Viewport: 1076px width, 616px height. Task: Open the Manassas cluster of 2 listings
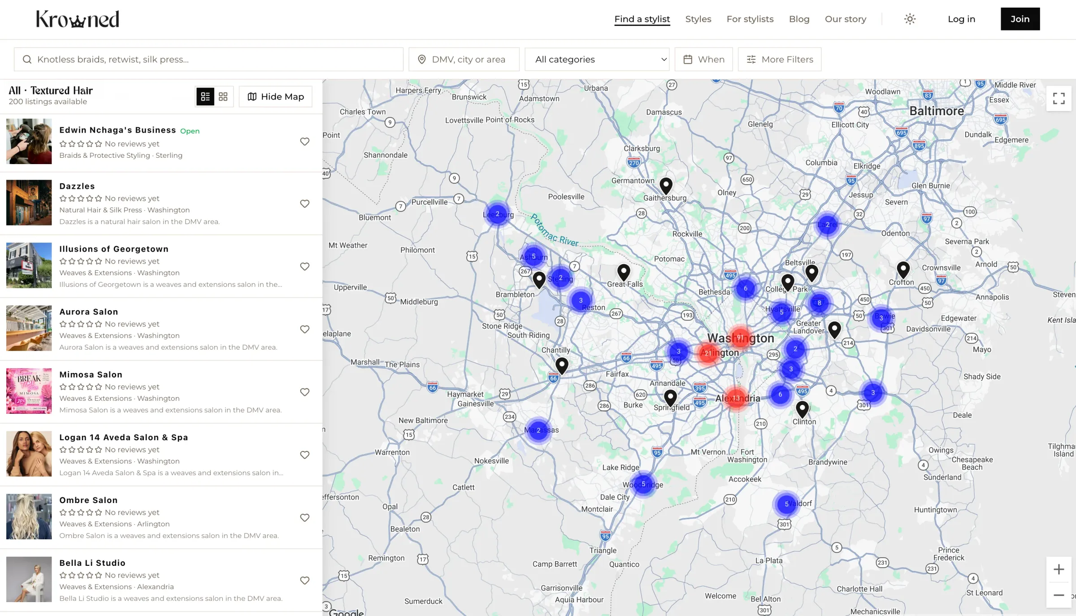538,430
